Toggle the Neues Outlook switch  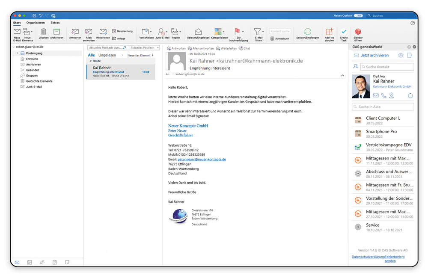[x=358, y=15]
